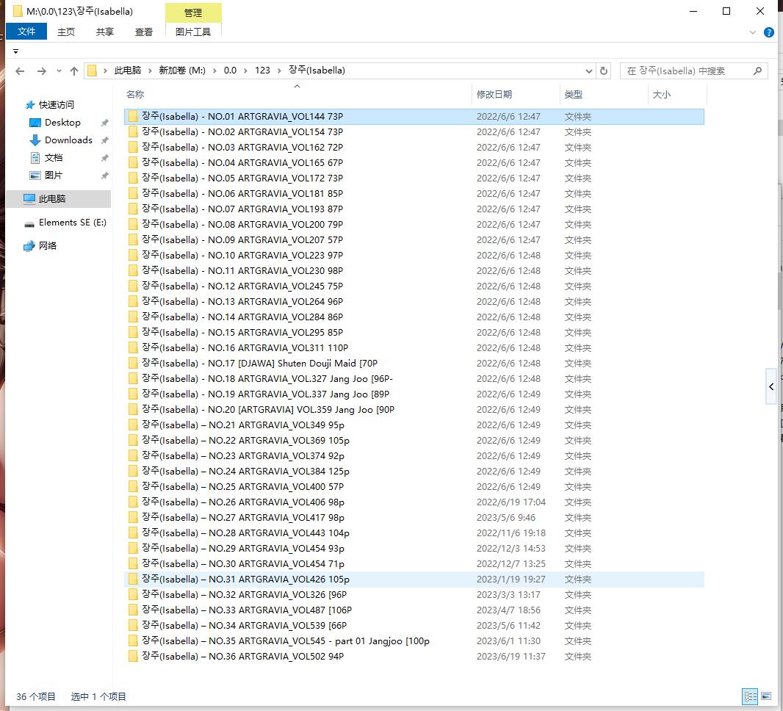Screen dimensions: 783x711
Task: Sort by the 名称 column header
Action: pyautogui.click(x=135, y=94)
